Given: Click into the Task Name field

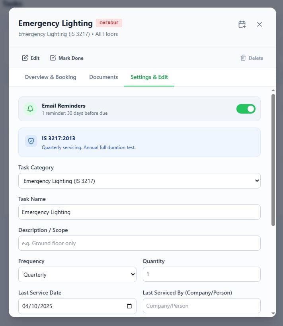Looking at the screenshot, I should 139,212.
